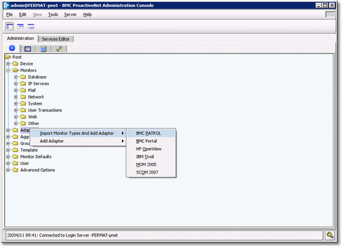
Task: Click the key search icon in status bar
Action: click(330, 235)
